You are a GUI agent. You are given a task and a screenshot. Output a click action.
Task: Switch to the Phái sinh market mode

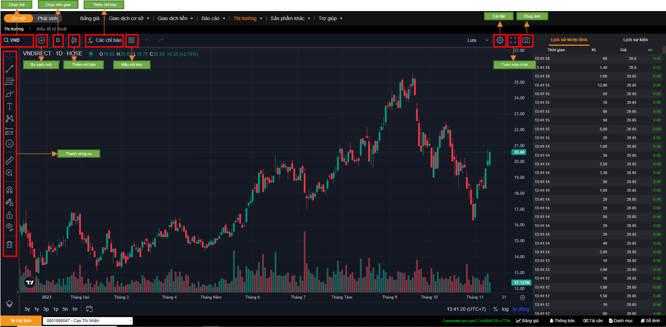[48, 18]
